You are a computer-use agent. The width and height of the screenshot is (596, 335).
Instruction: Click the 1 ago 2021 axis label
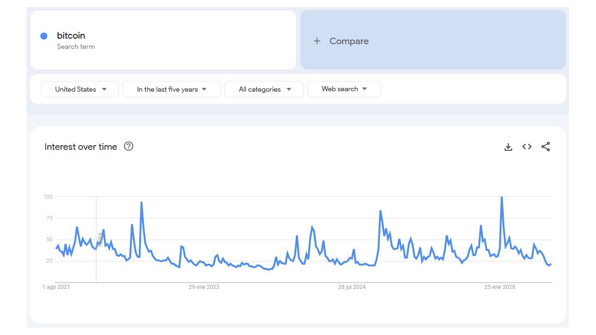(x=56, y=287)
